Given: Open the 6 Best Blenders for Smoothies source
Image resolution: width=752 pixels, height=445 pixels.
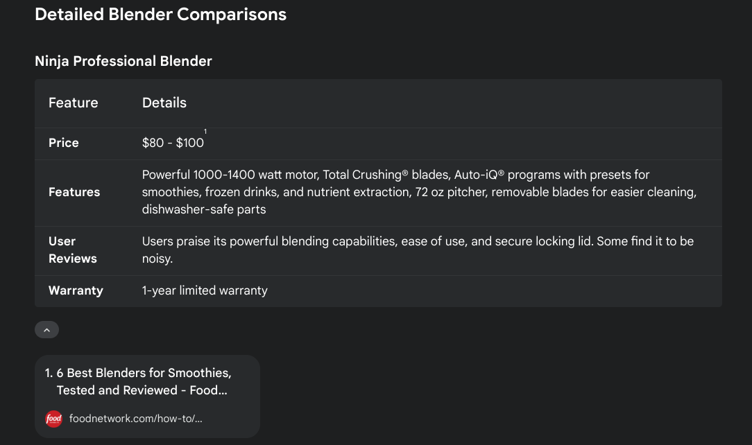Looking at the screenshot, I should point(147,396).
